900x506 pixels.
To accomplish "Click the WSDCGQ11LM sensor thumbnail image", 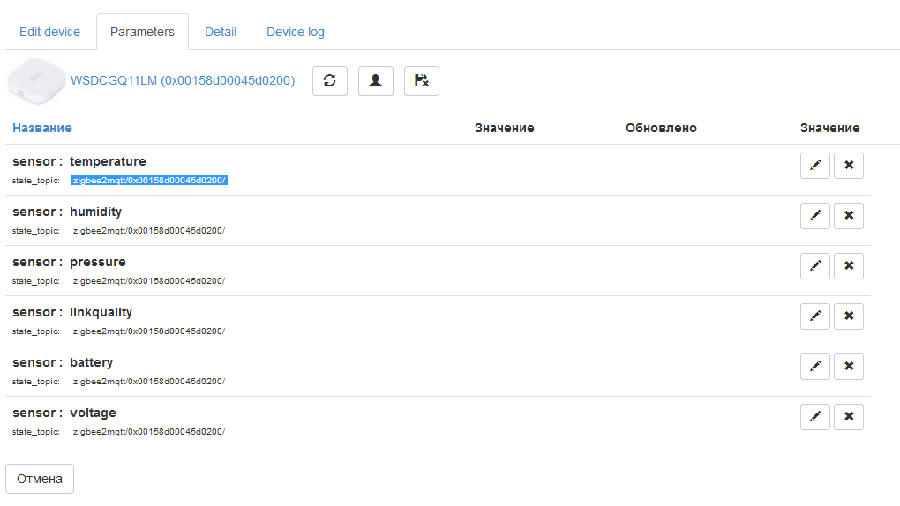I will 36,81.
